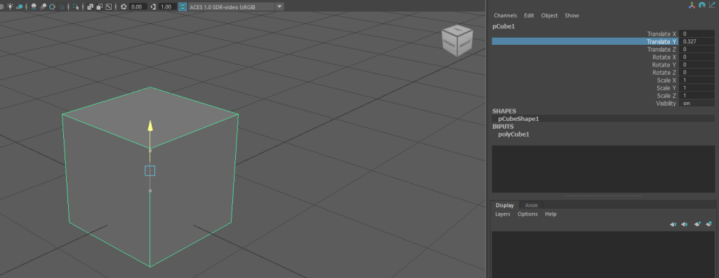The width and height of the screenshot is (719, 278).
Task: Click the Translate Z value field
Action: click(697, 50)
